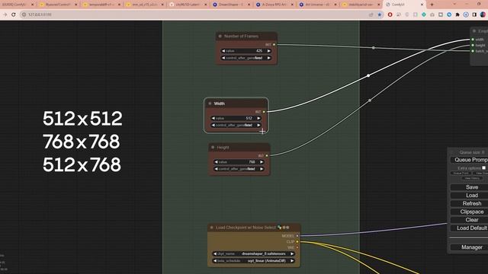Increase the Height value with right arrow
The width and height of the screenshot is (488, 274).
coord(262,162)
